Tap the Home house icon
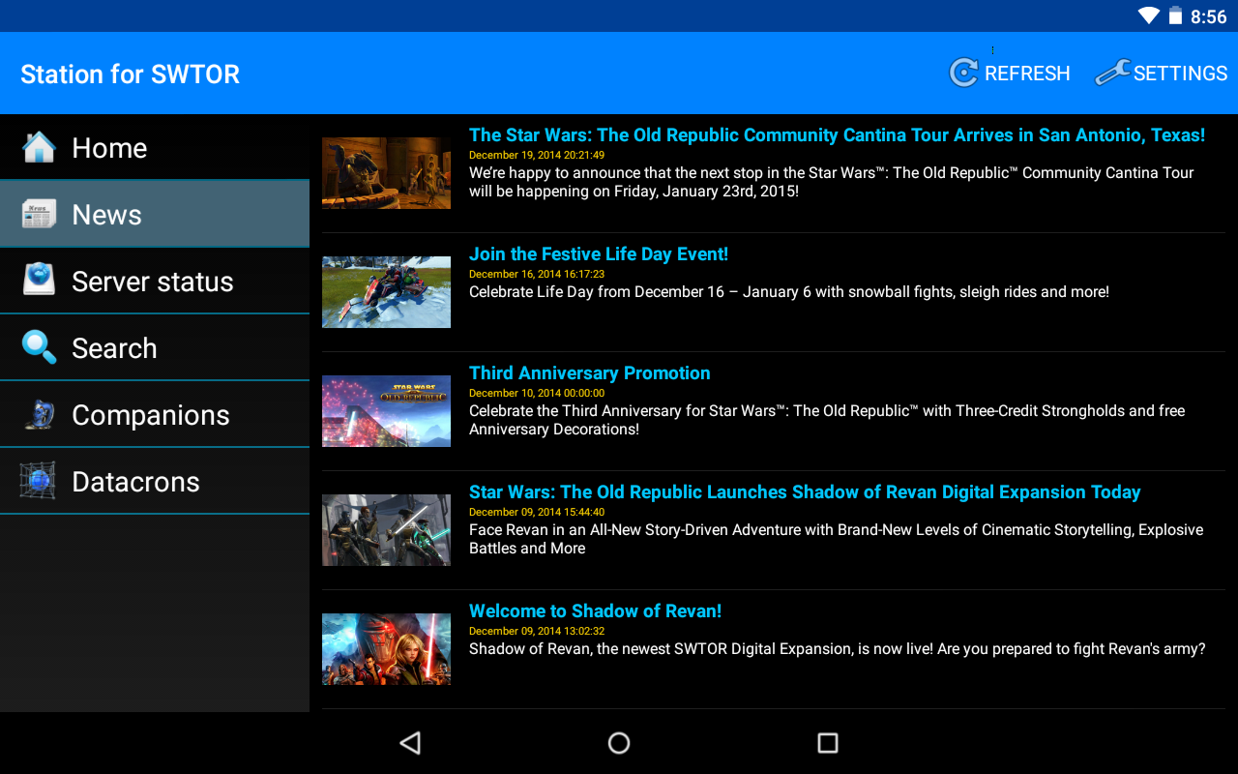The width and height of the screenshot is (1238, 774). tap(39, 147)
